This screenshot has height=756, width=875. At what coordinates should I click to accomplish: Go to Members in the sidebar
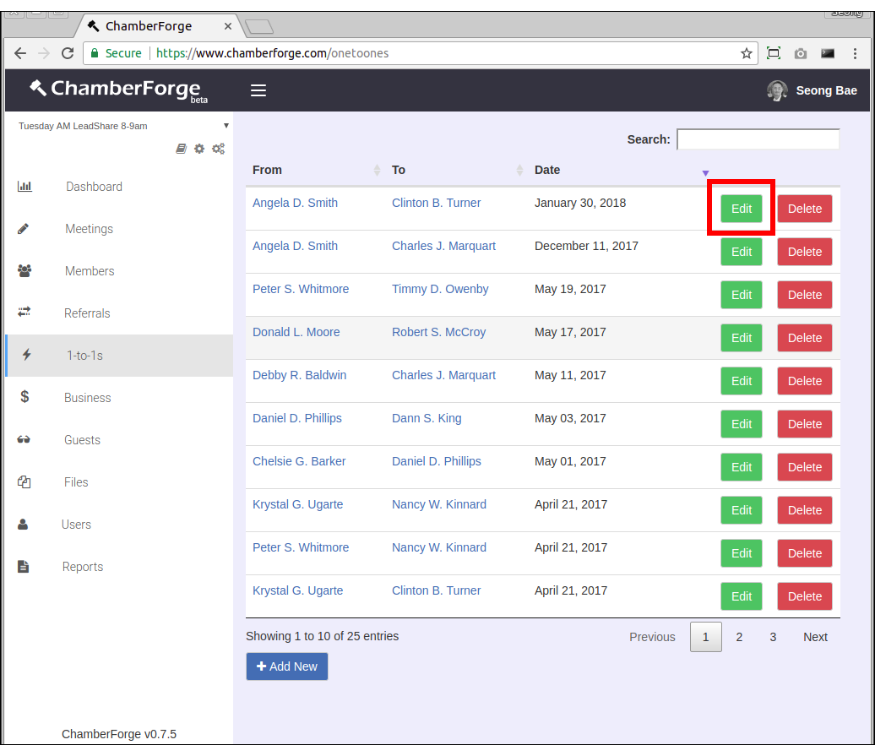[x=90, y=271]
